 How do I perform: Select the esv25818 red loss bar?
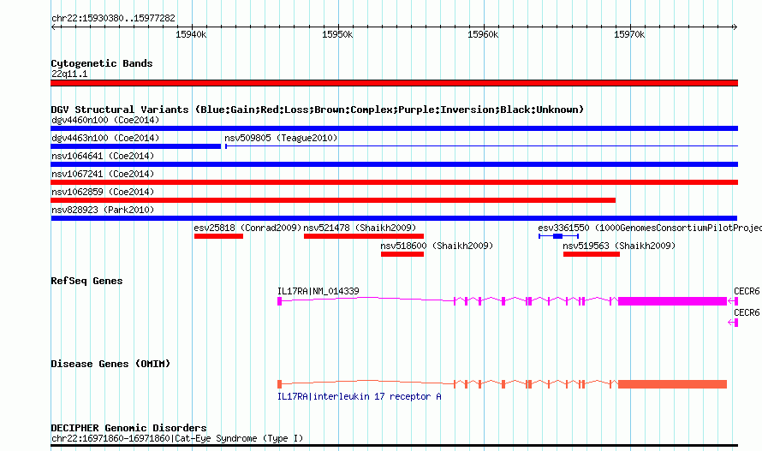(x=218, y=236)
